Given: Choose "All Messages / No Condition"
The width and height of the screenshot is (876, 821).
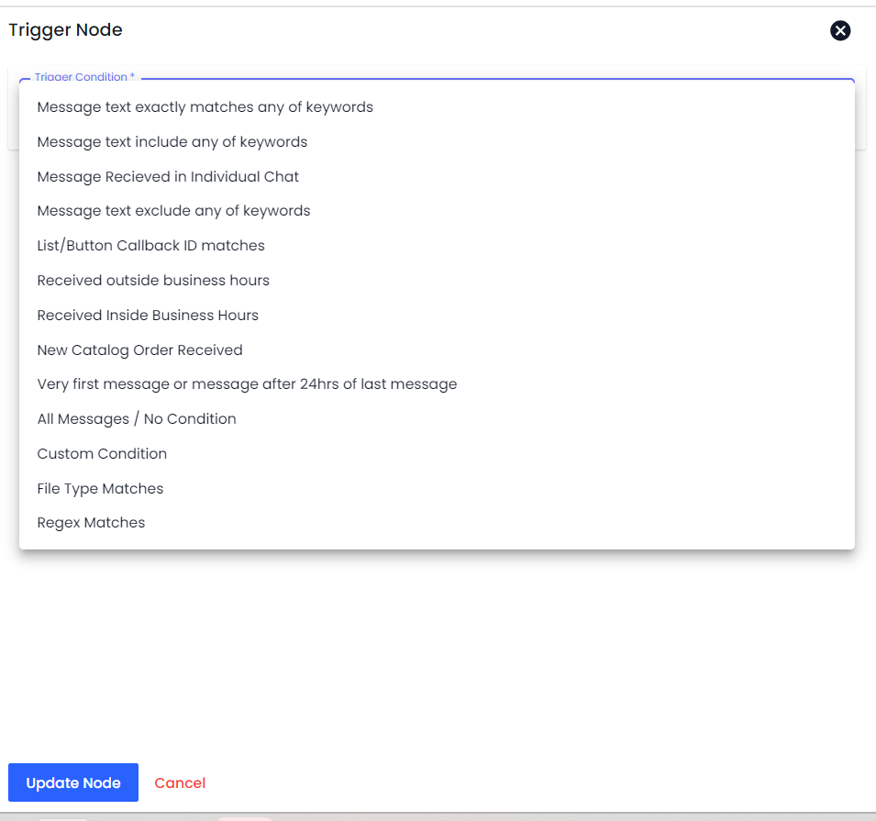Looking at the screenshot, I should pos(137,419).
